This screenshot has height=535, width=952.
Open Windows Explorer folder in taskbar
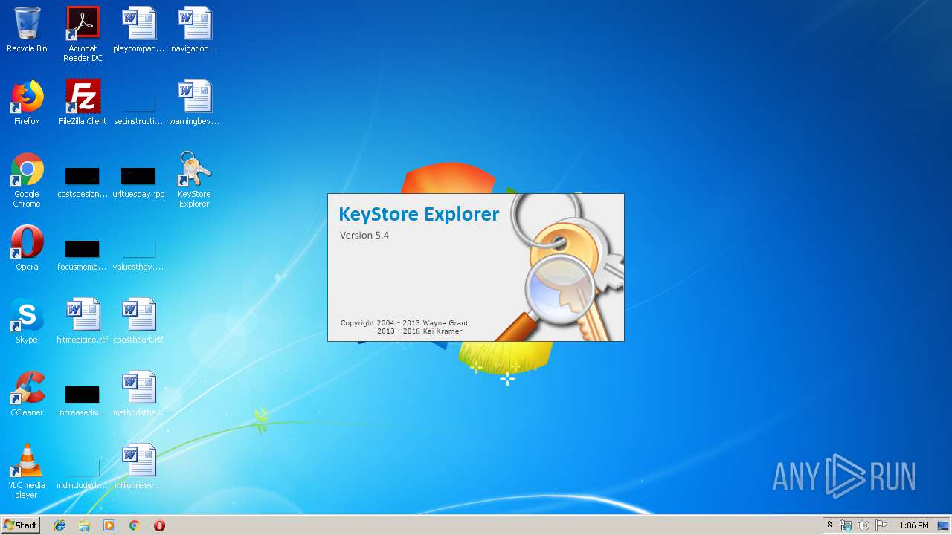pos(84,525)
